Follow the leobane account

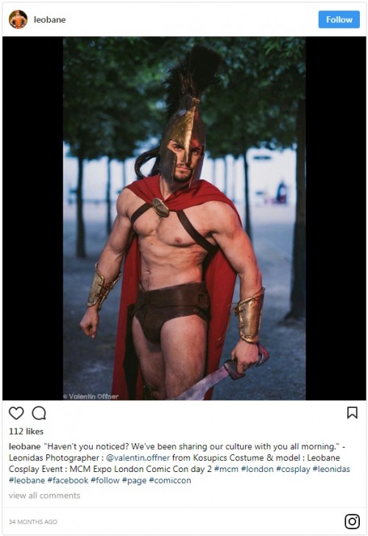[x=339, y=19]
